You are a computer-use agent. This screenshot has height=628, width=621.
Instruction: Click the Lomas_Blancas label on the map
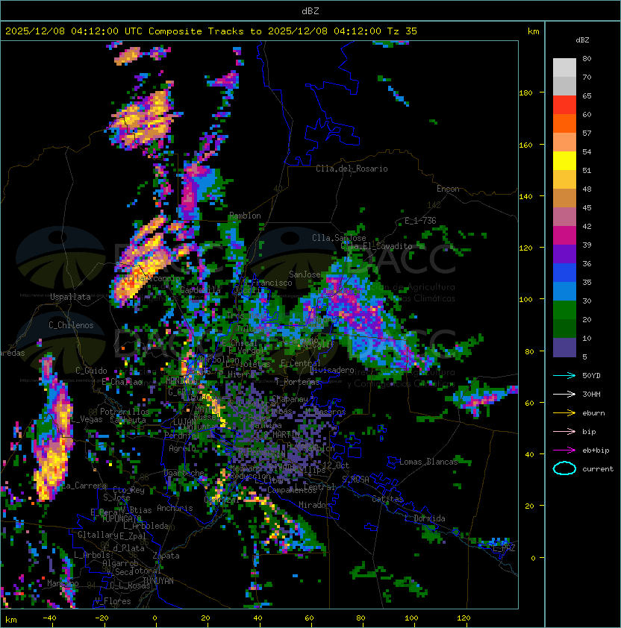[428, 462]
